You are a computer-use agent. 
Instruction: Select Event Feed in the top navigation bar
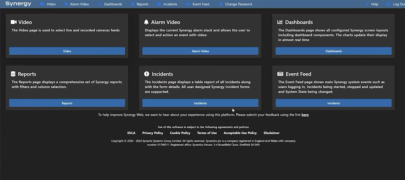coord(198,4)
